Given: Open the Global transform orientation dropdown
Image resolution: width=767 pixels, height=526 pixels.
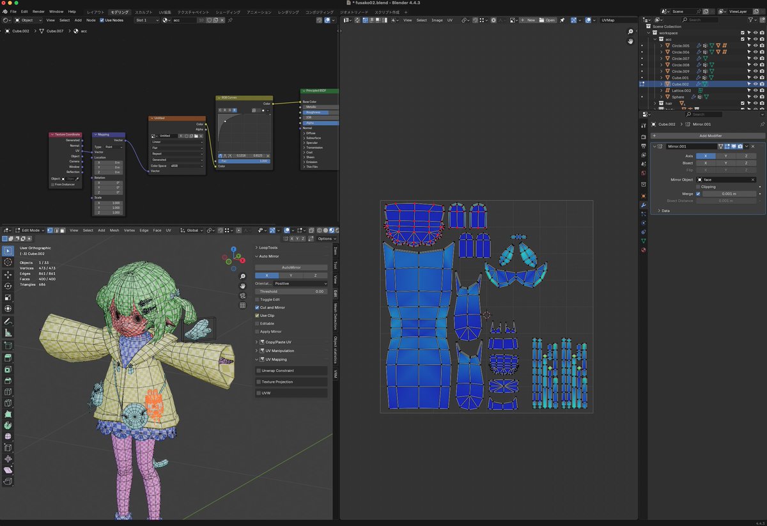Looking at the screenshot, I should click(x=192, y=230).
